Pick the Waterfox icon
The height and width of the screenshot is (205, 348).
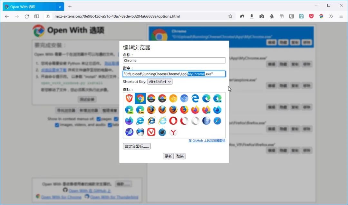pos(162,132)
